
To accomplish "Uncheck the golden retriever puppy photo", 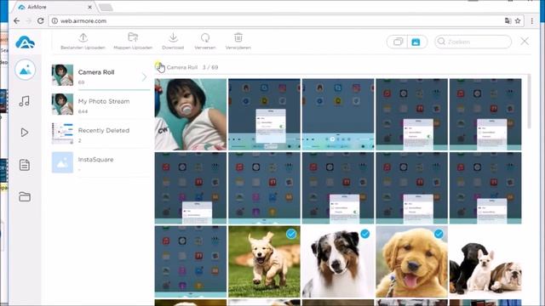I will click(439, 235).
